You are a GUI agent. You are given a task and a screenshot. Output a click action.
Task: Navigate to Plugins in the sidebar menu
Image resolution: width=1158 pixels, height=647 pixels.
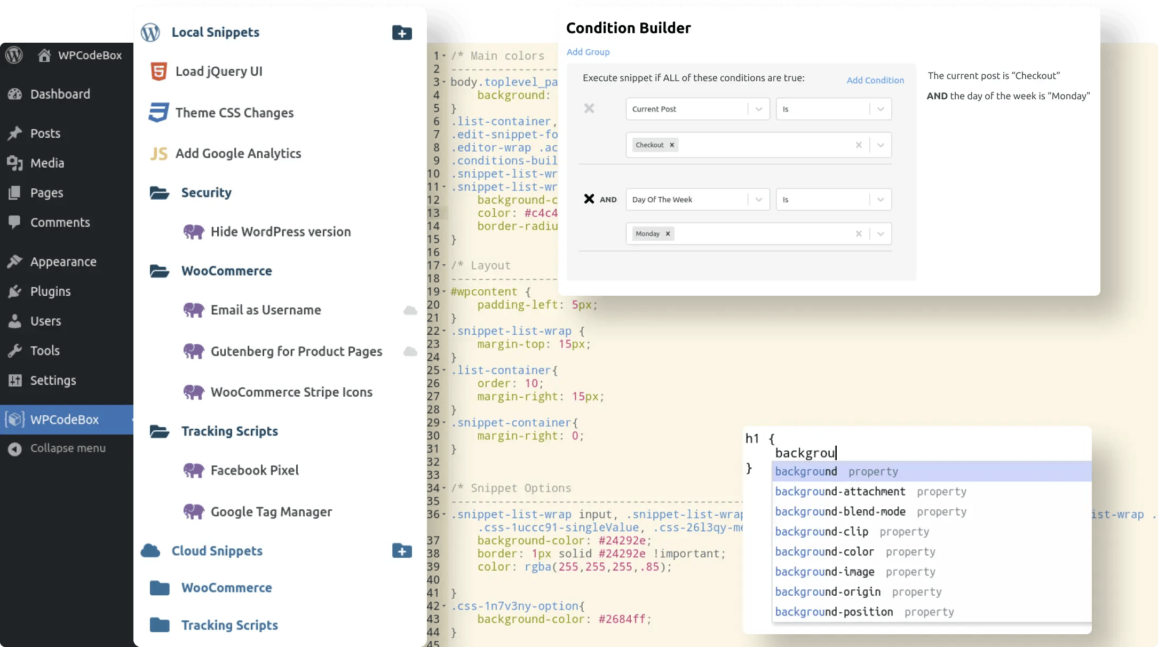click(x=52, y=291)
